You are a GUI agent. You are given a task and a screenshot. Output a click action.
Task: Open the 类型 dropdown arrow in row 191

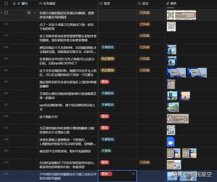[x=133, y=174]
